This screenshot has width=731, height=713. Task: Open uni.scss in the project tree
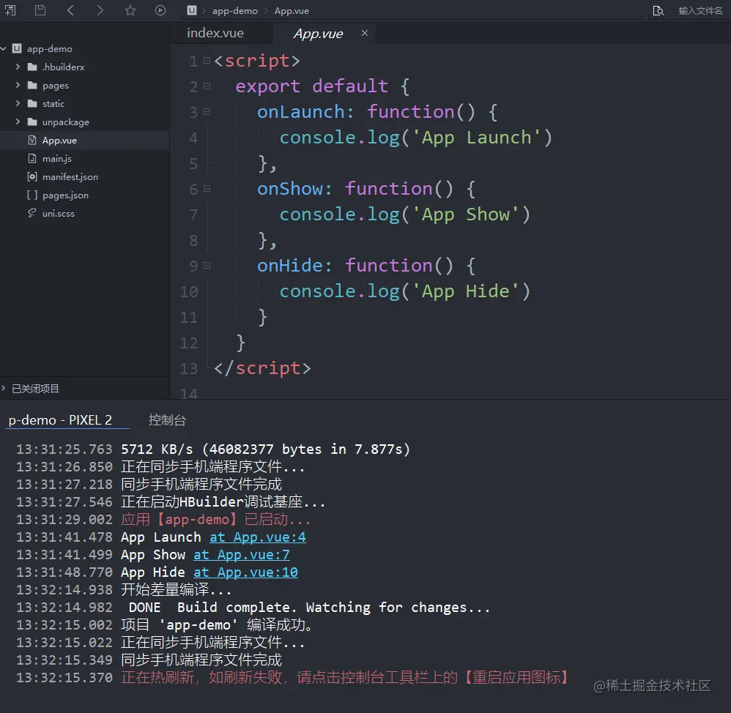[59, 214]
